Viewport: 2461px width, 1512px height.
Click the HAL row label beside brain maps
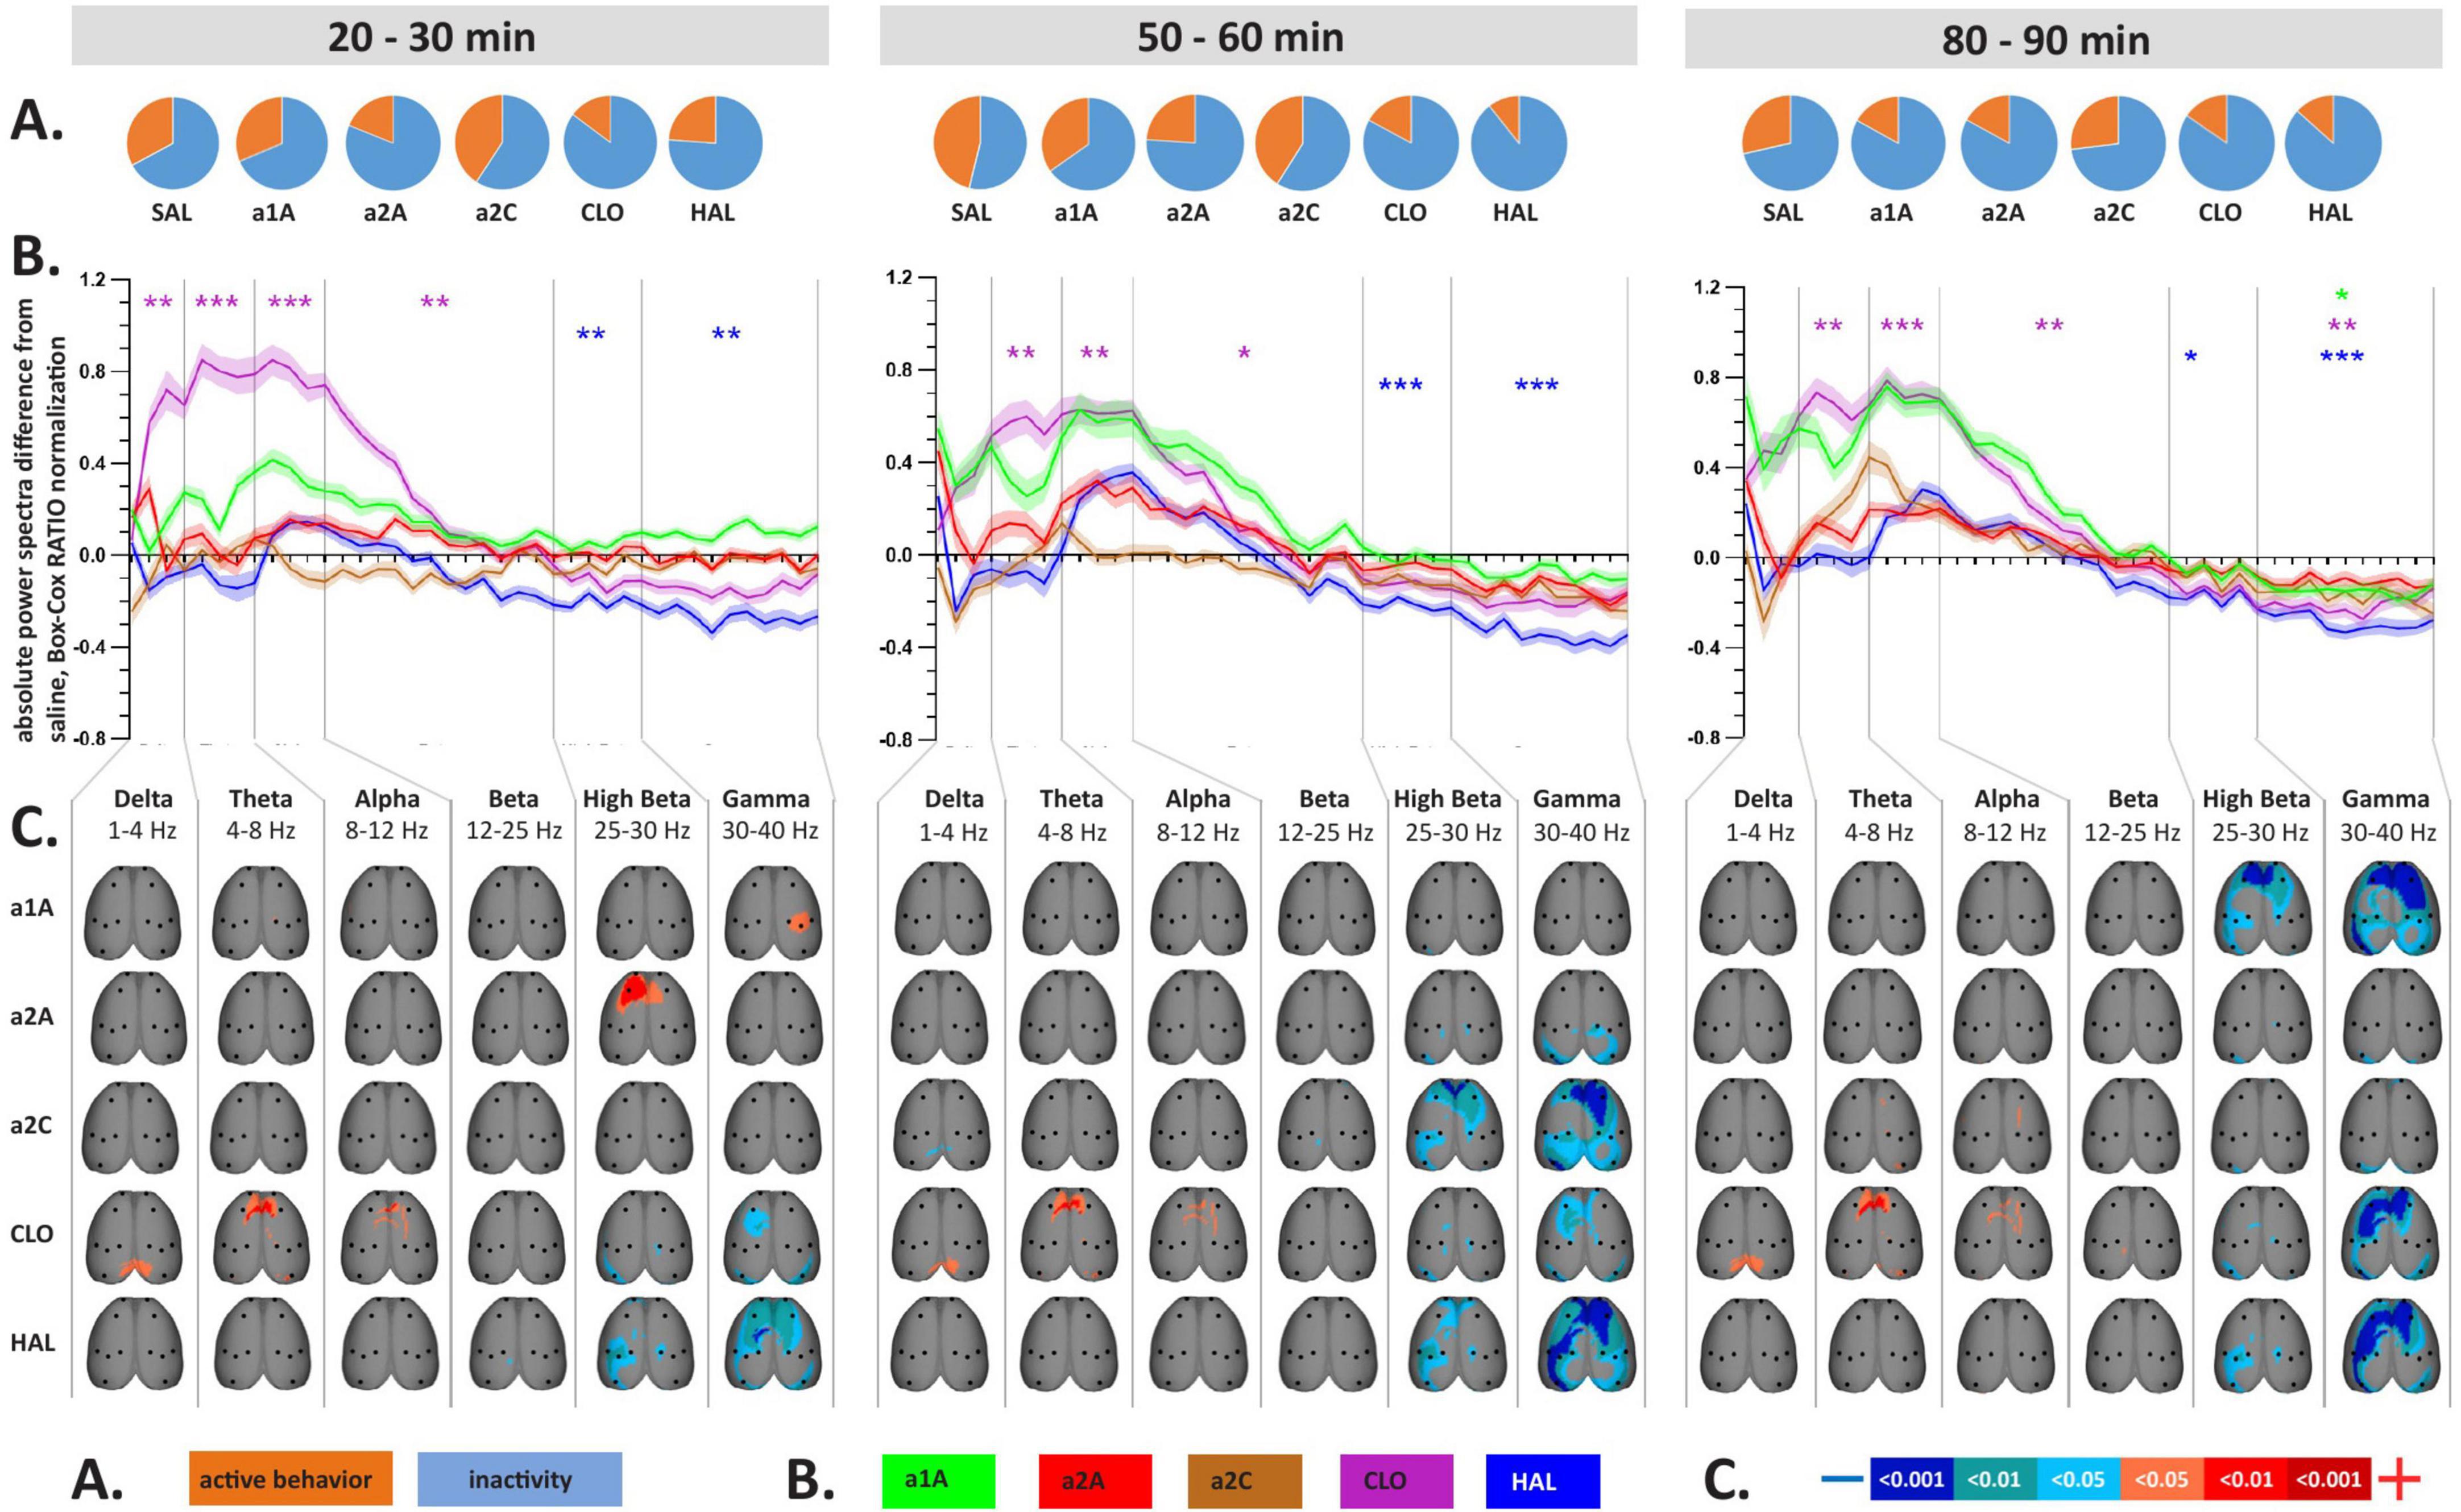pyautogui.click(x=33, y=1342)
